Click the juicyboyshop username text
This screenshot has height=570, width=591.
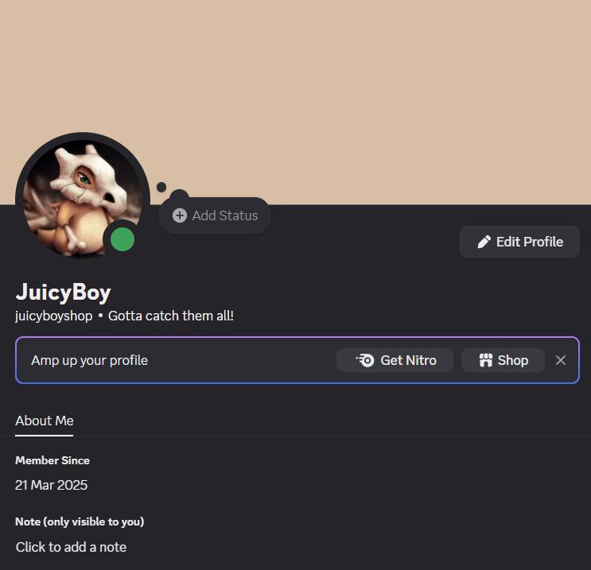point(54,316)
